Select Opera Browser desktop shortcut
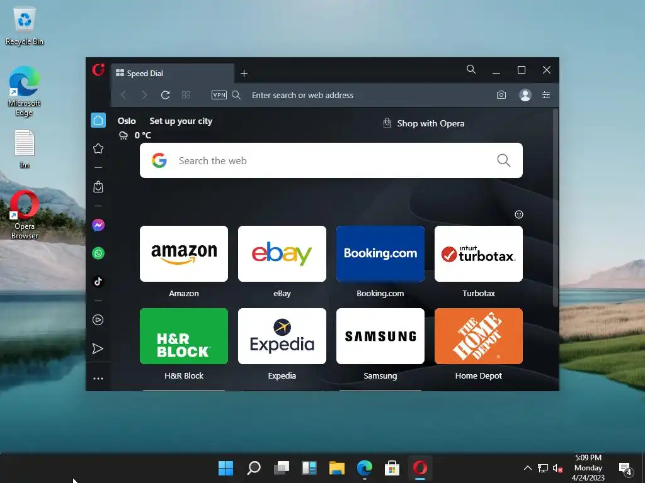Viewport: 645px width, 483px height. [x=25, y=215]
